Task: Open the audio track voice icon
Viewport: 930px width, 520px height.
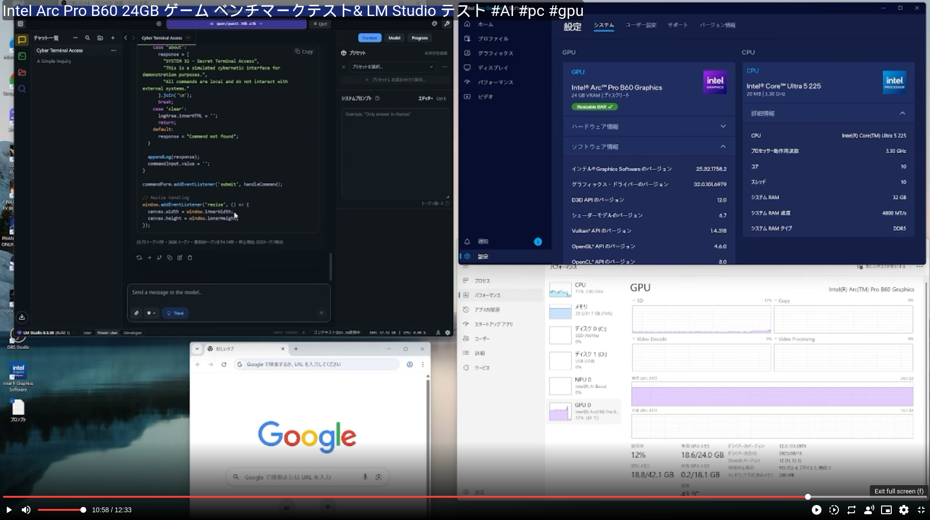Action: click(869, 510)
